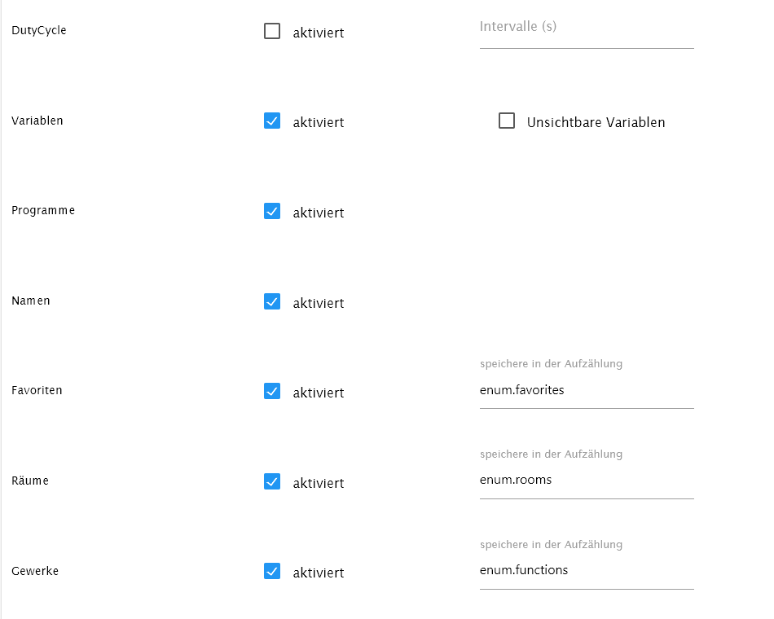Edit the enum.functions text field
Viewport: 774px width, 619px height.
587,570
